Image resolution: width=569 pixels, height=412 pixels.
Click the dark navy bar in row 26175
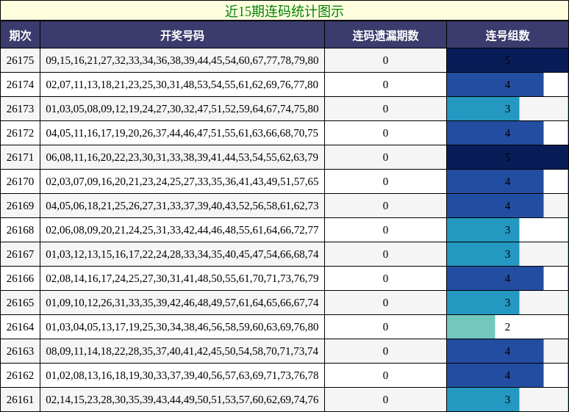tap(508, 60)
